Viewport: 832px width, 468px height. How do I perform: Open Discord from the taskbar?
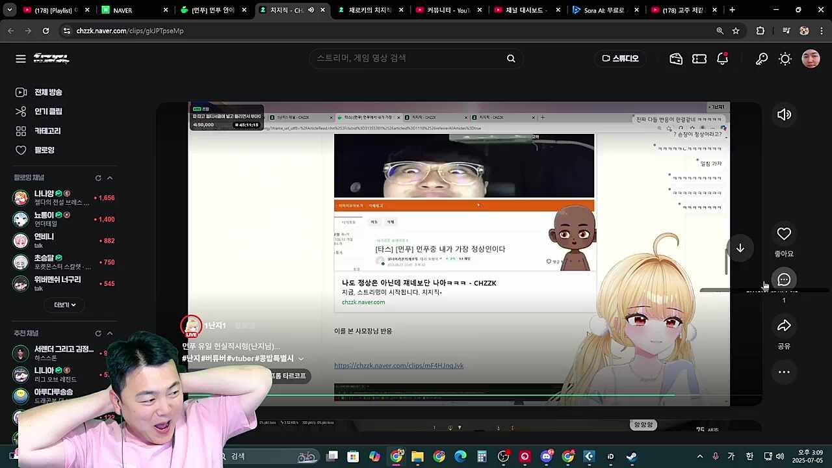pyautogui.click(x=547, y=456)
